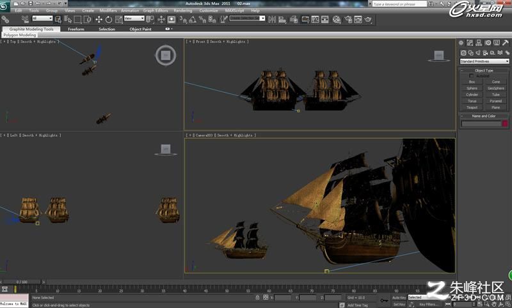The width and height of the screenshot is (512, 308).
Task: Choose the Rectangular Selection Region tool
Action: pos(77,20)
